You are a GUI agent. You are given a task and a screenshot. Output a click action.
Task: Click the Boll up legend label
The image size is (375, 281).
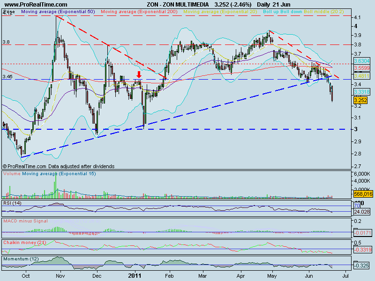click(271, 11)
